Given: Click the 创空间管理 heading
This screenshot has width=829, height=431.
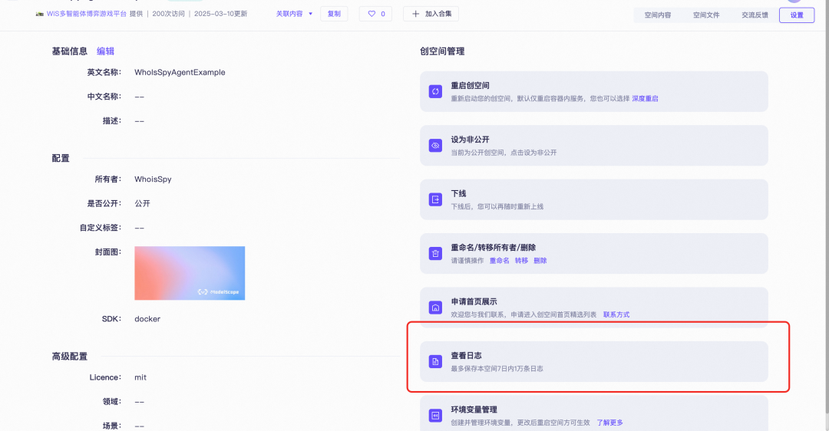Looking at the screenshot, I should 442,51.
